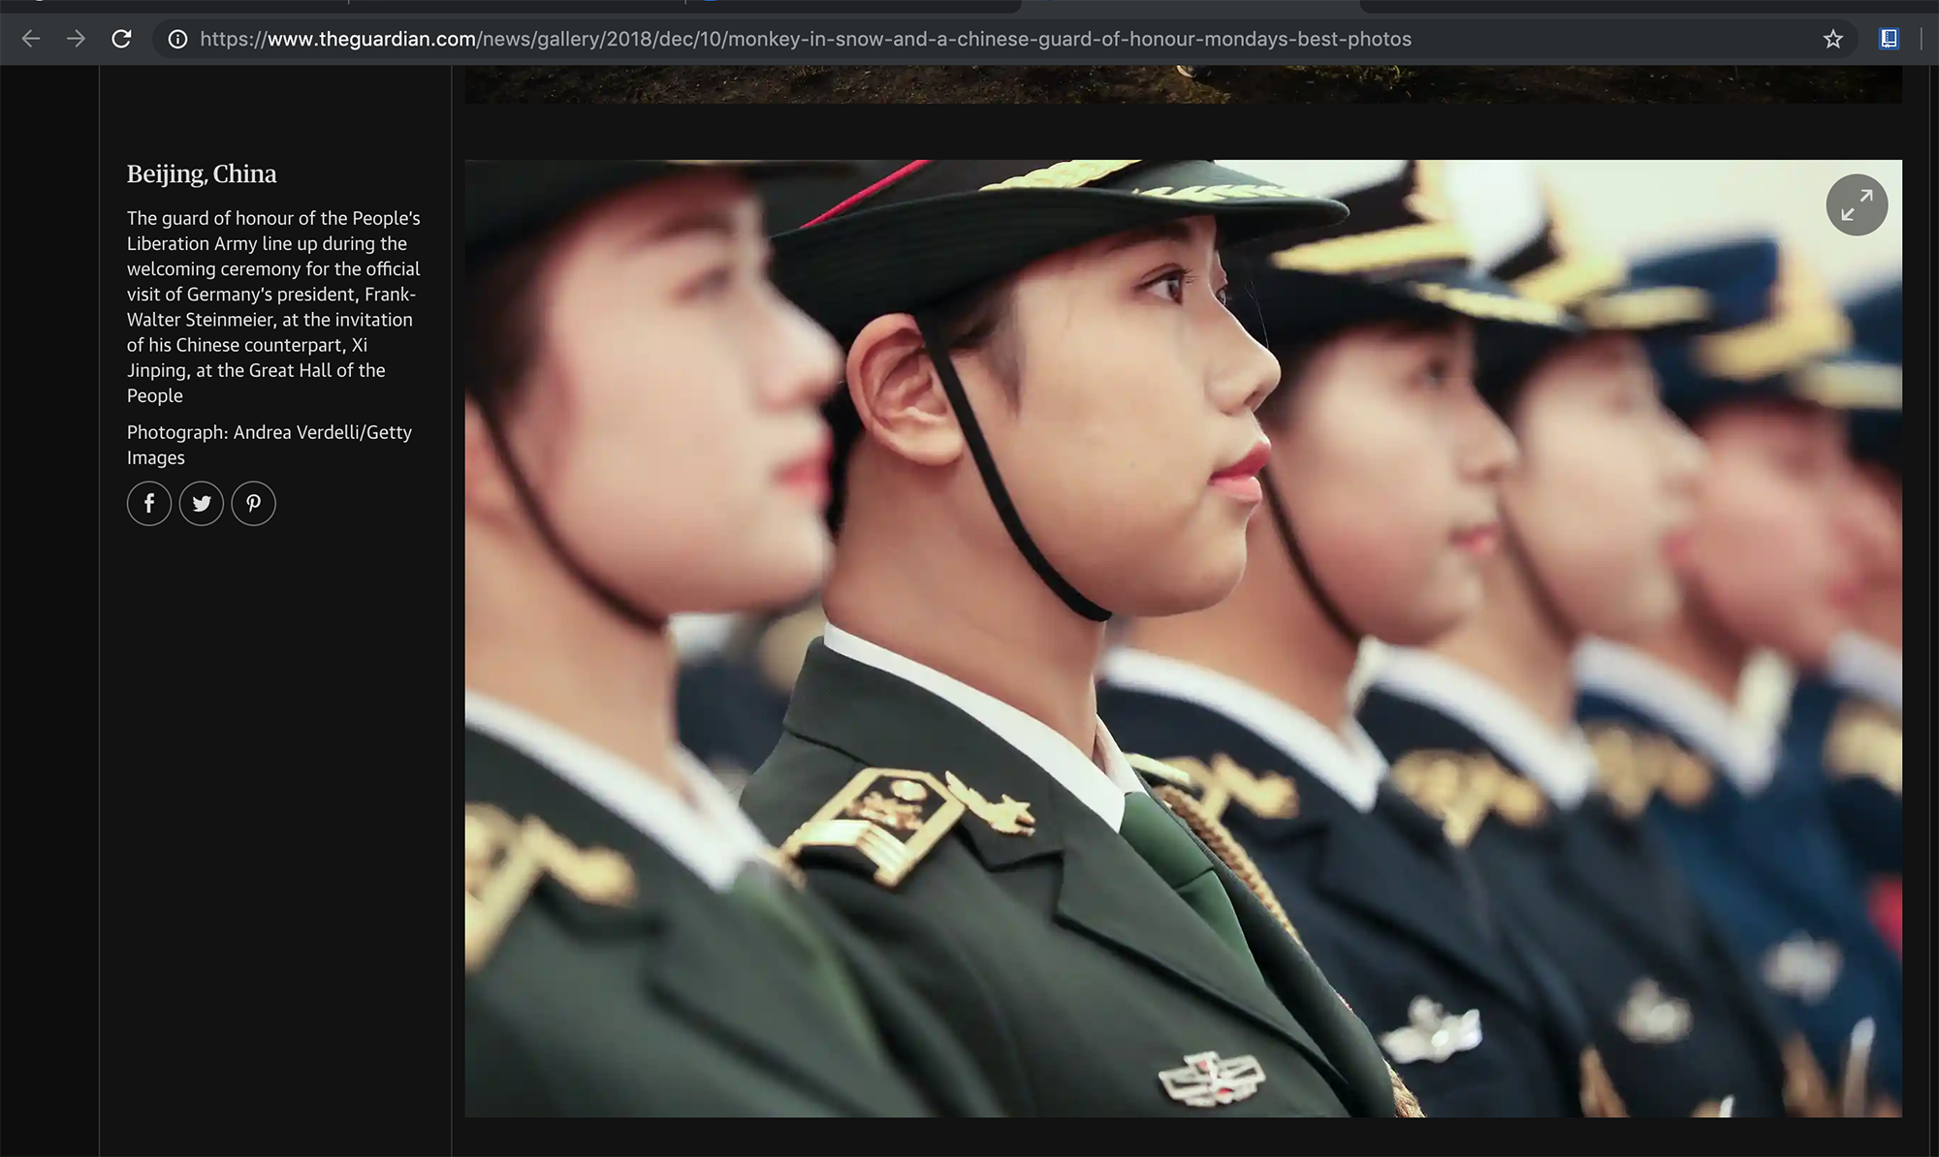This screenshot has height=1157, width=1939.
Task: Click the Beijing, China heading
Action: (202, 174)
